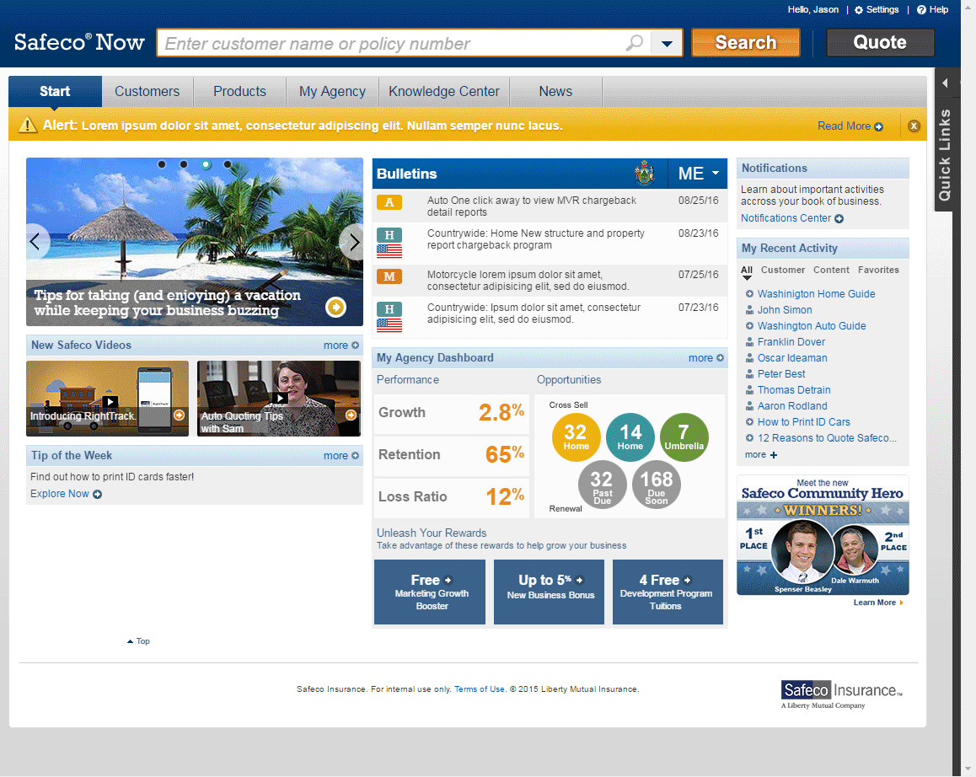Viewport: 976px width, 777px height.
Task: Filter recent activity by Customer
Action: 782,271
